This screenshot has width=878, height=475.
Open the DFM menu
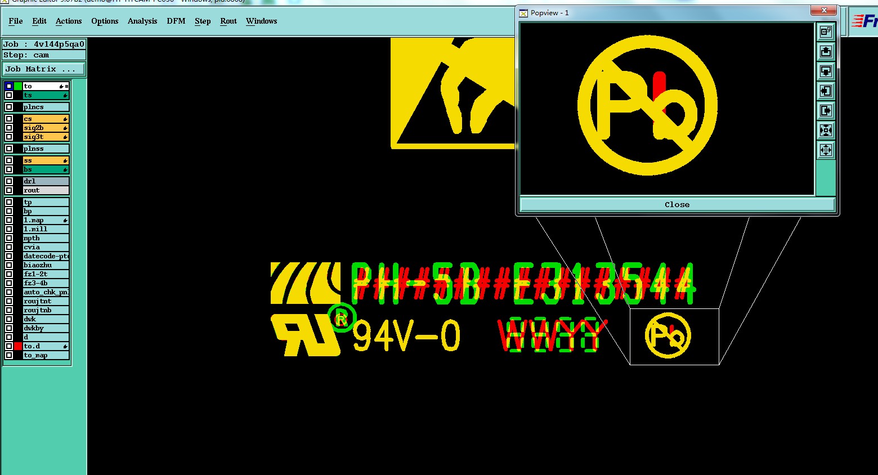[x=176, y=21]
